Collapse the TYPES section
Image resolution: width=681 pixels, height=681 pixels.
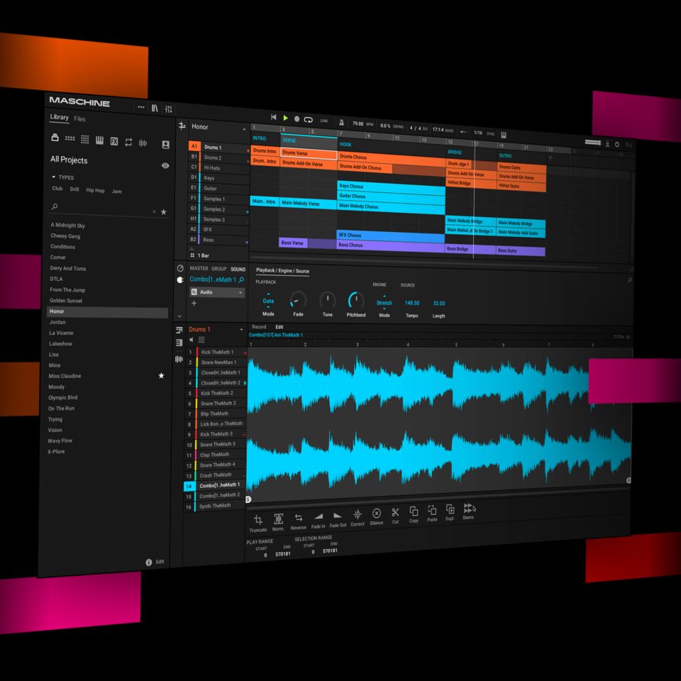(53, 177)
